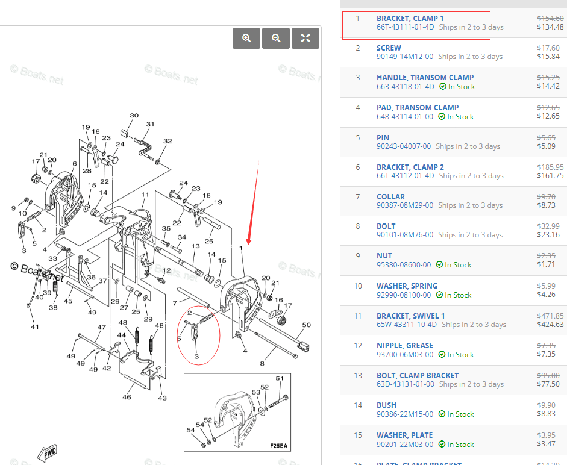Open the BRACKET, SWIVEL 1 link

(x=411, y=316)
